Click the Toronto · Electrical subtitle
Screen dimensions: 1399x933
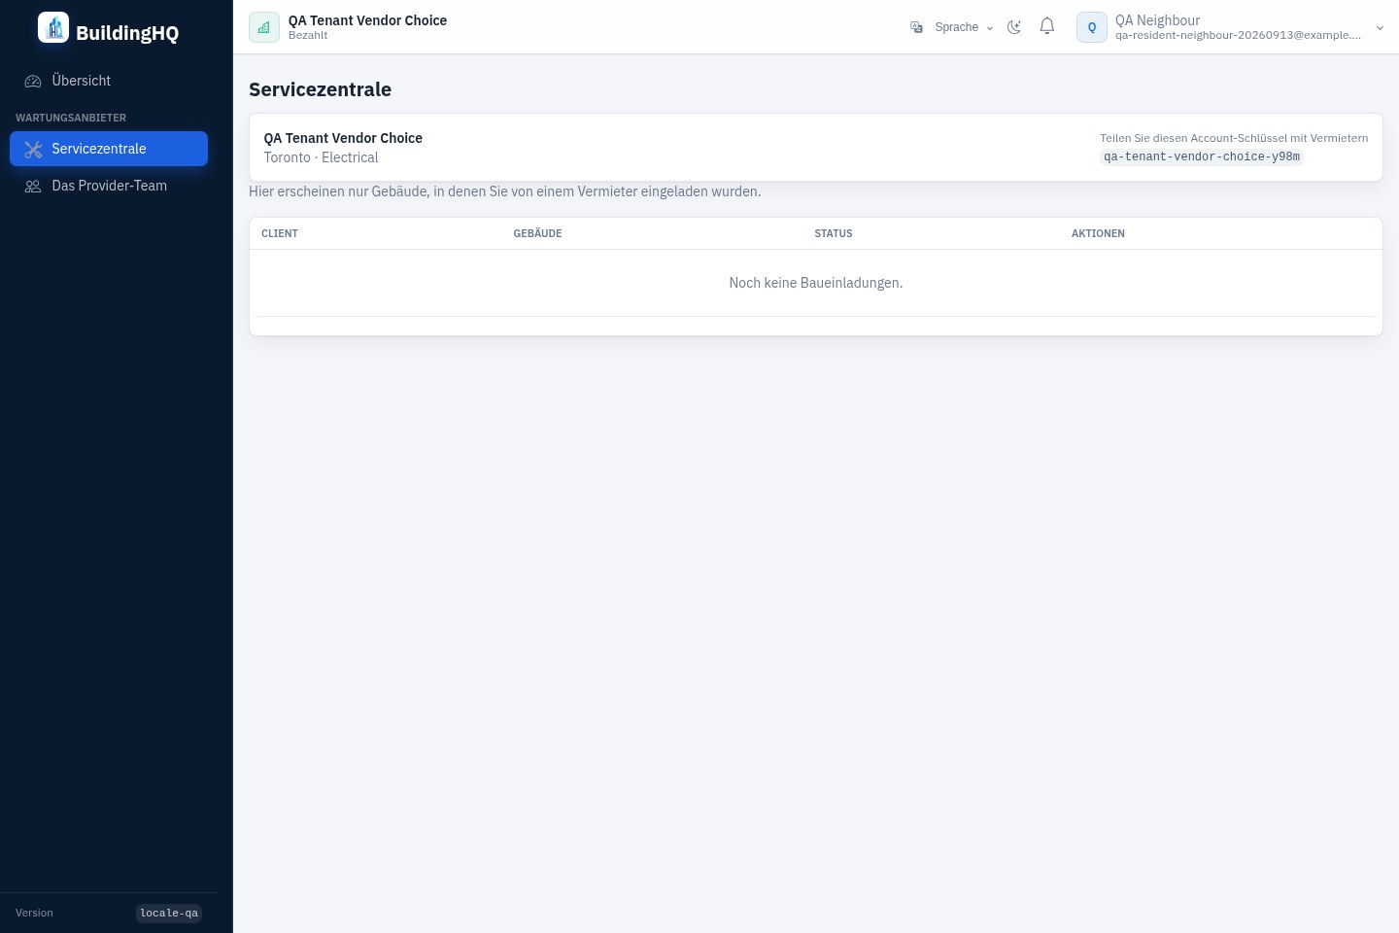point(321,157)
